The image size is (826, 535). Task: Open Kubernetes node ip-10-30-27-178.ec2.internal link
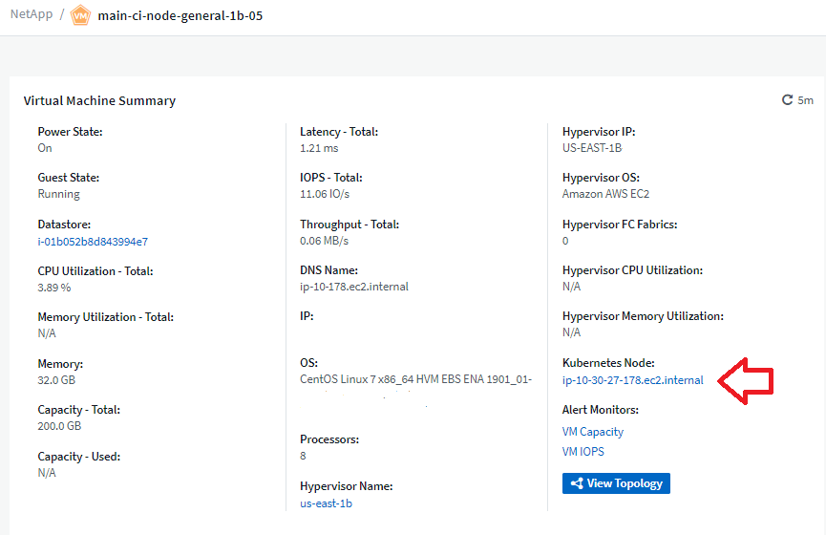click(x=632, y=380)
